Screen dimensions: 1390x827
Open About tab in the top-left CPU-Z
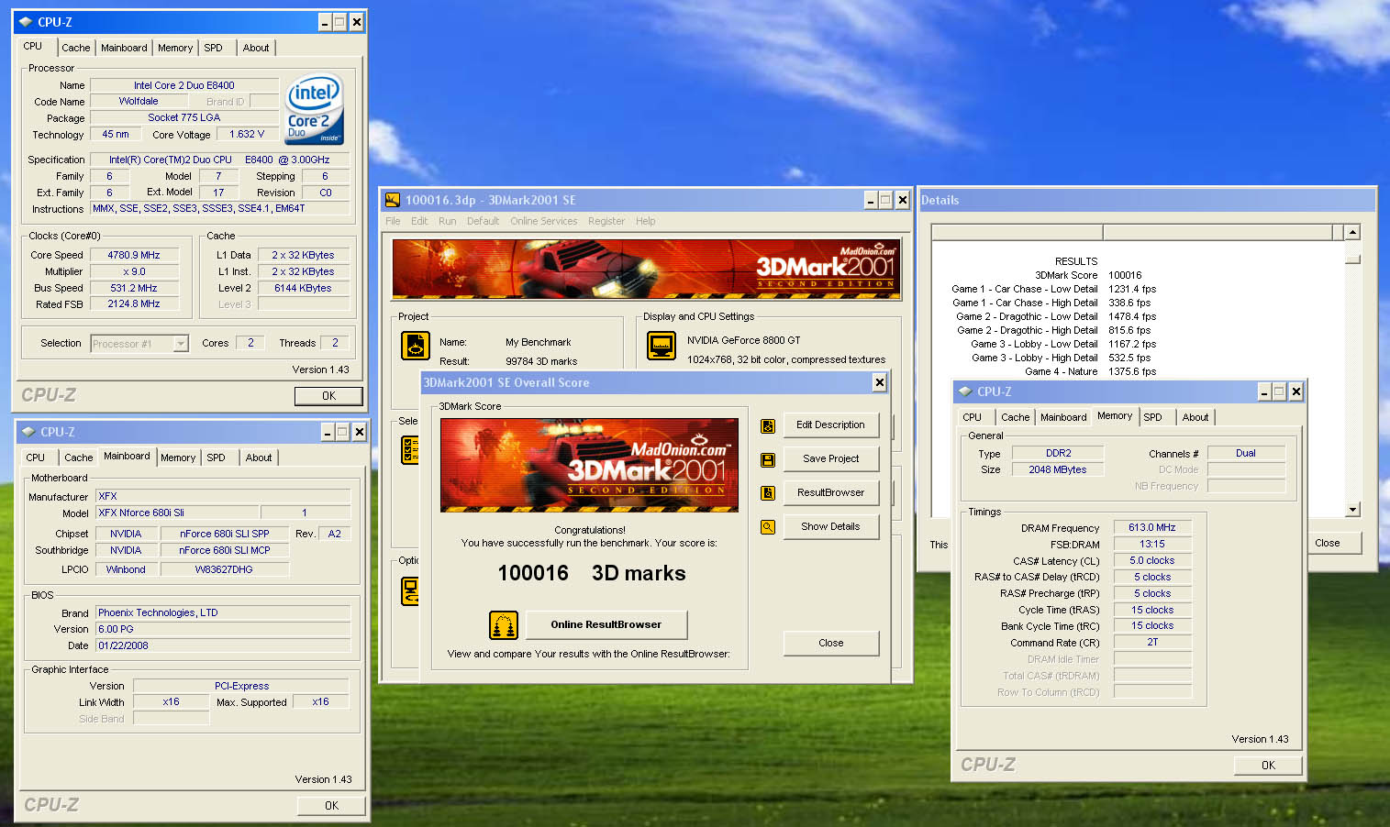256,48
